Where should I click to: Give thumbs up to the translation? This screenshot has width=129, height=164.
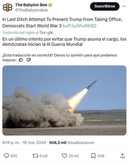click(21, 60)
